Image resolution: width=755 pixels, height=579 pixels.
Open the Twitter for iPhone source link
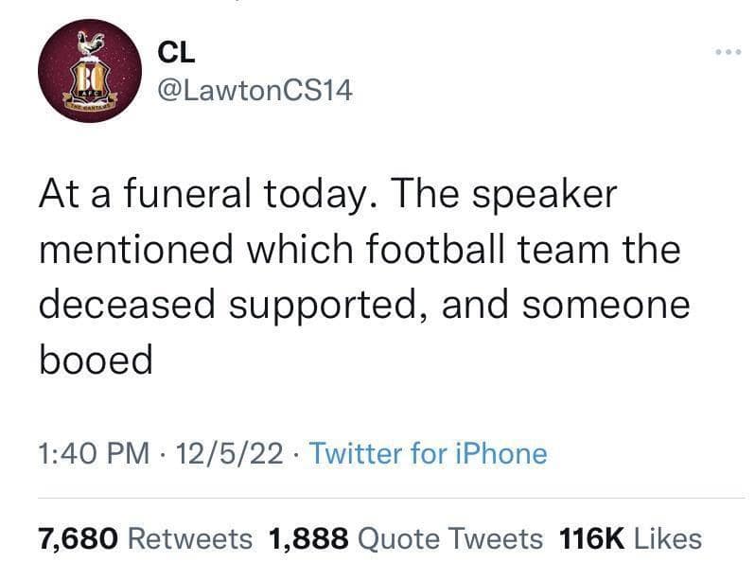point(428,453)
